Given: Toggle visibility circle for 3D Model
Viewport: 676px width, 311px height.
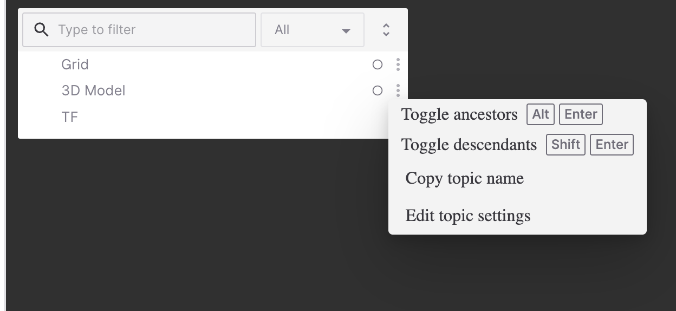Looking at the screenshot, I should (378, 90).
